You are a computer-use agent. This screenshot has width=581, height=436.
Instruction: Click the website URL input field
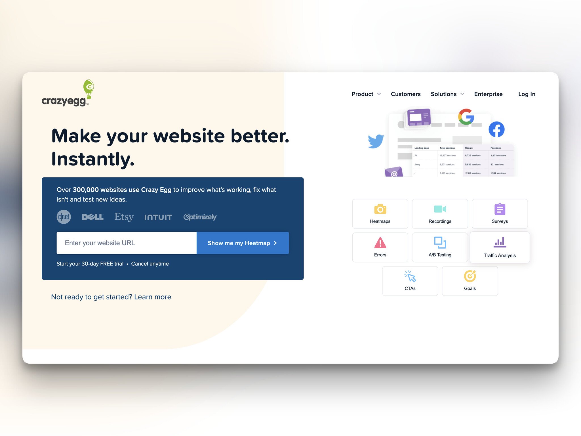pyautogui.click(x=126, y=243)
